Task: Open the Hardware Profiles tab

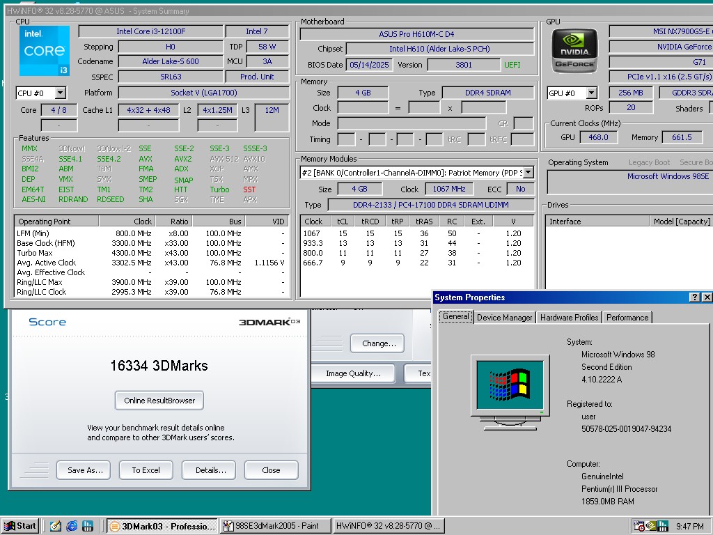Action: [569, 318]
